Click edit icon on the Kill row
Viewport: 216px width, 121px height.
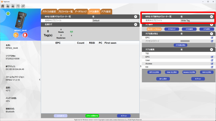(212, 67)
